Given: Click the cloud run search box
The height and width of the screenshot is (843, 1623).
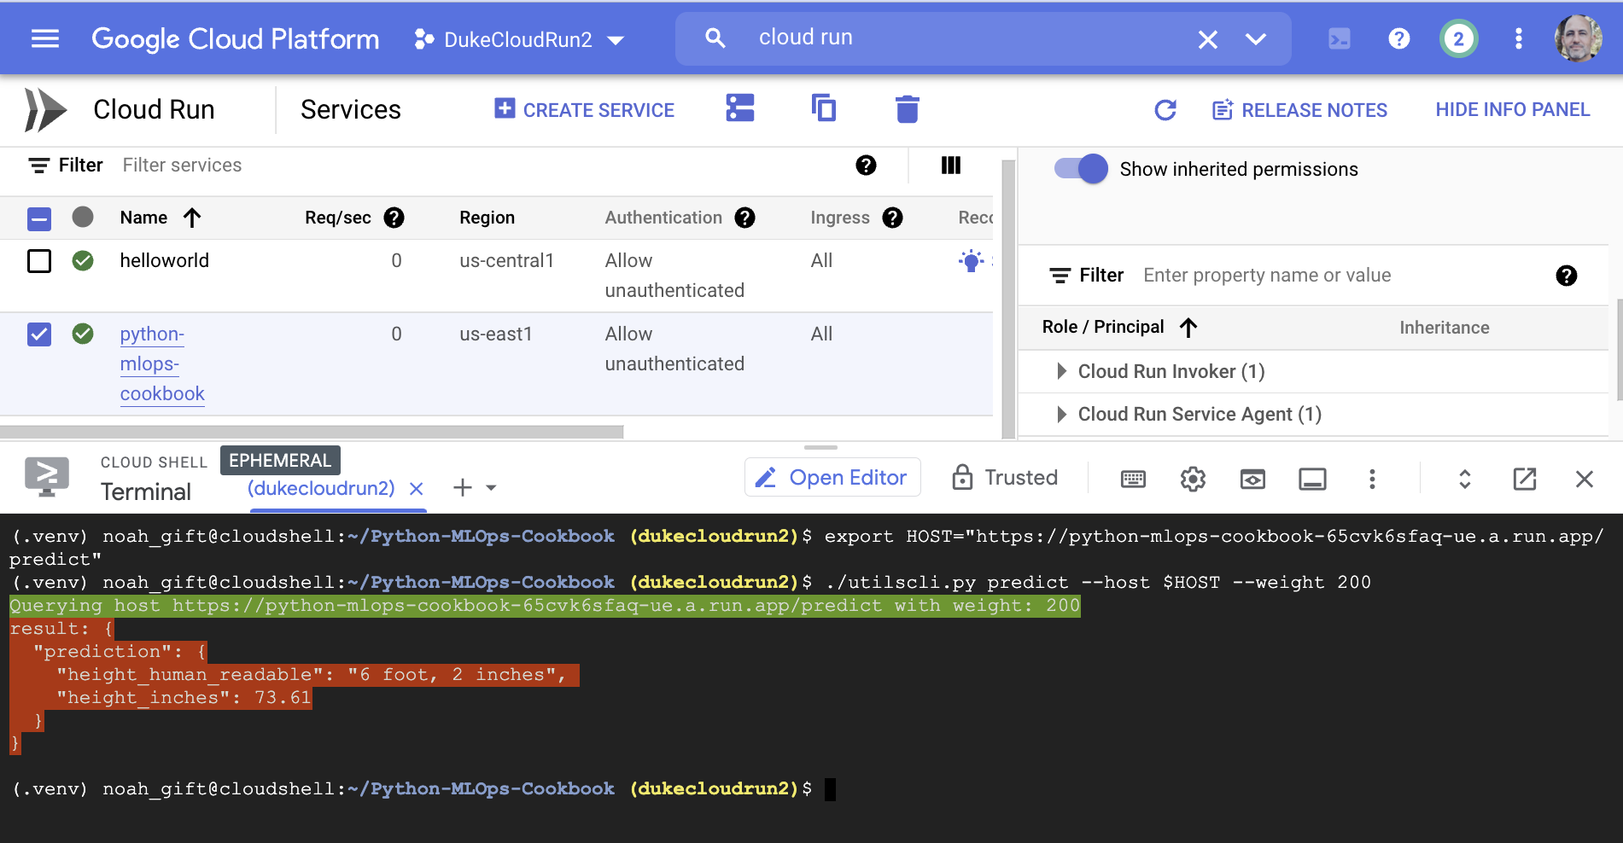Looking at the screenshot, I should (x=982, y=38).
